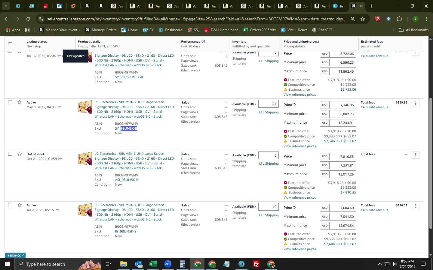Select the ASI_98UM5K-B listing checkbox

[10, 154]
